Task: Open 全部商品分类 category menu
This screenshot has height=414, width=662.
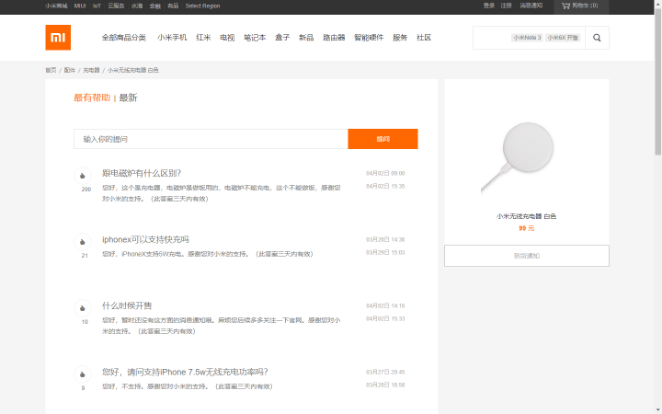Action: (x=124, y=38)
